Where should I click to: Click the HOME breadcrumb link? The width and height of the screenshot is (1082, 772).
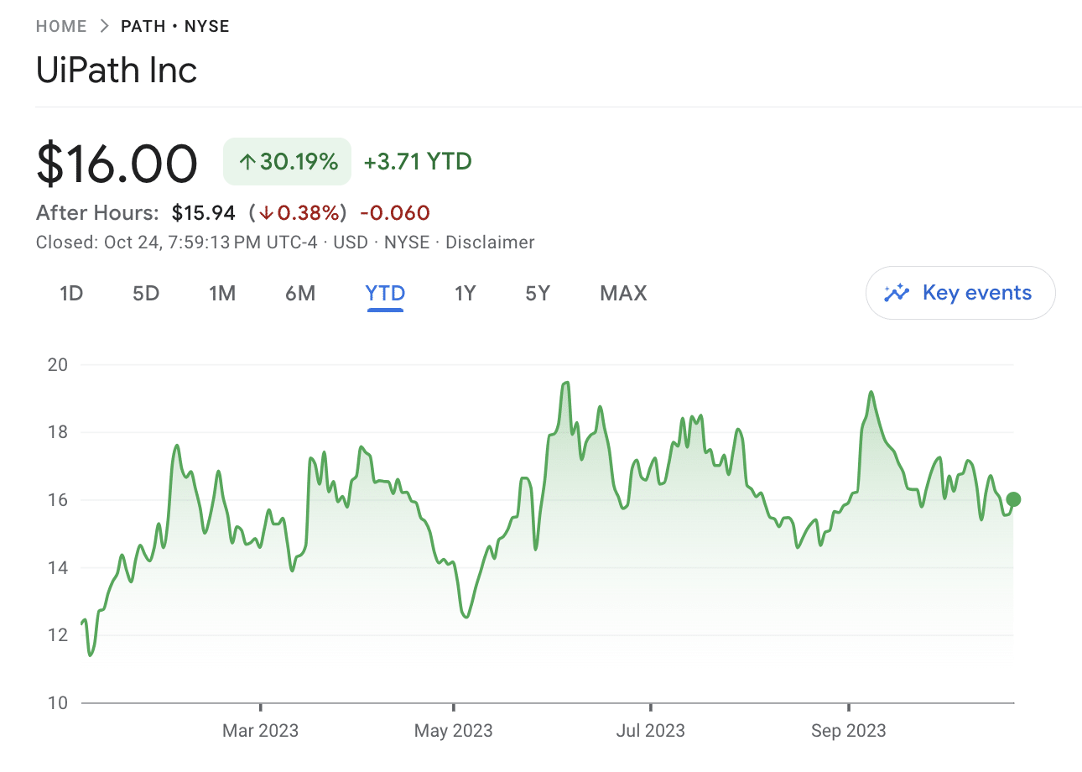61,26
